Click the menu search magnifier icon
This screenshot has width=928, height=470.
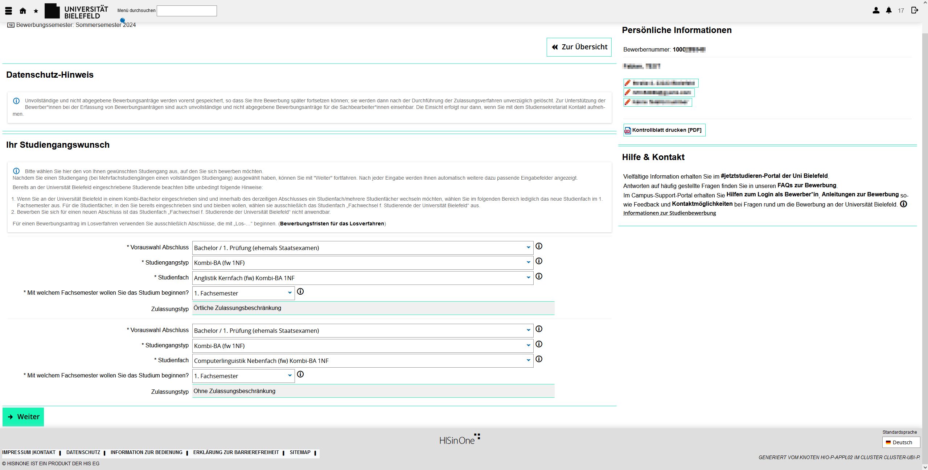(123, 20)
